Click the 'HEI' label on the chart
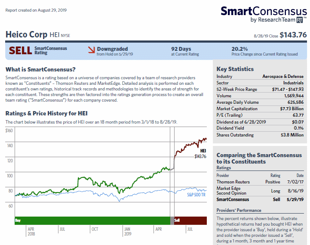 click(x=203, y=151)
